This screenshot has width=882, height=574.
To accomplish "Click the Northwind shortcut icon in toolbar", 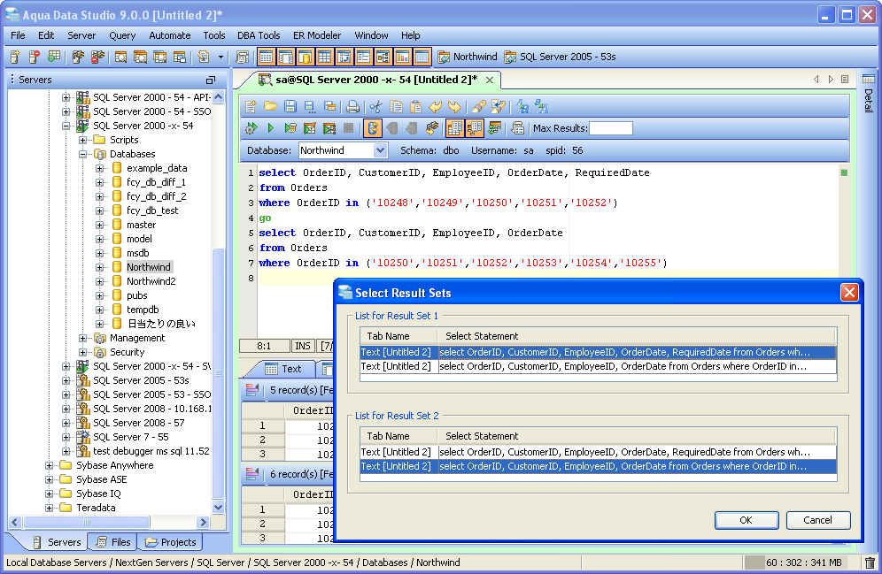I will pyautogui.click(x=444, y=57).
